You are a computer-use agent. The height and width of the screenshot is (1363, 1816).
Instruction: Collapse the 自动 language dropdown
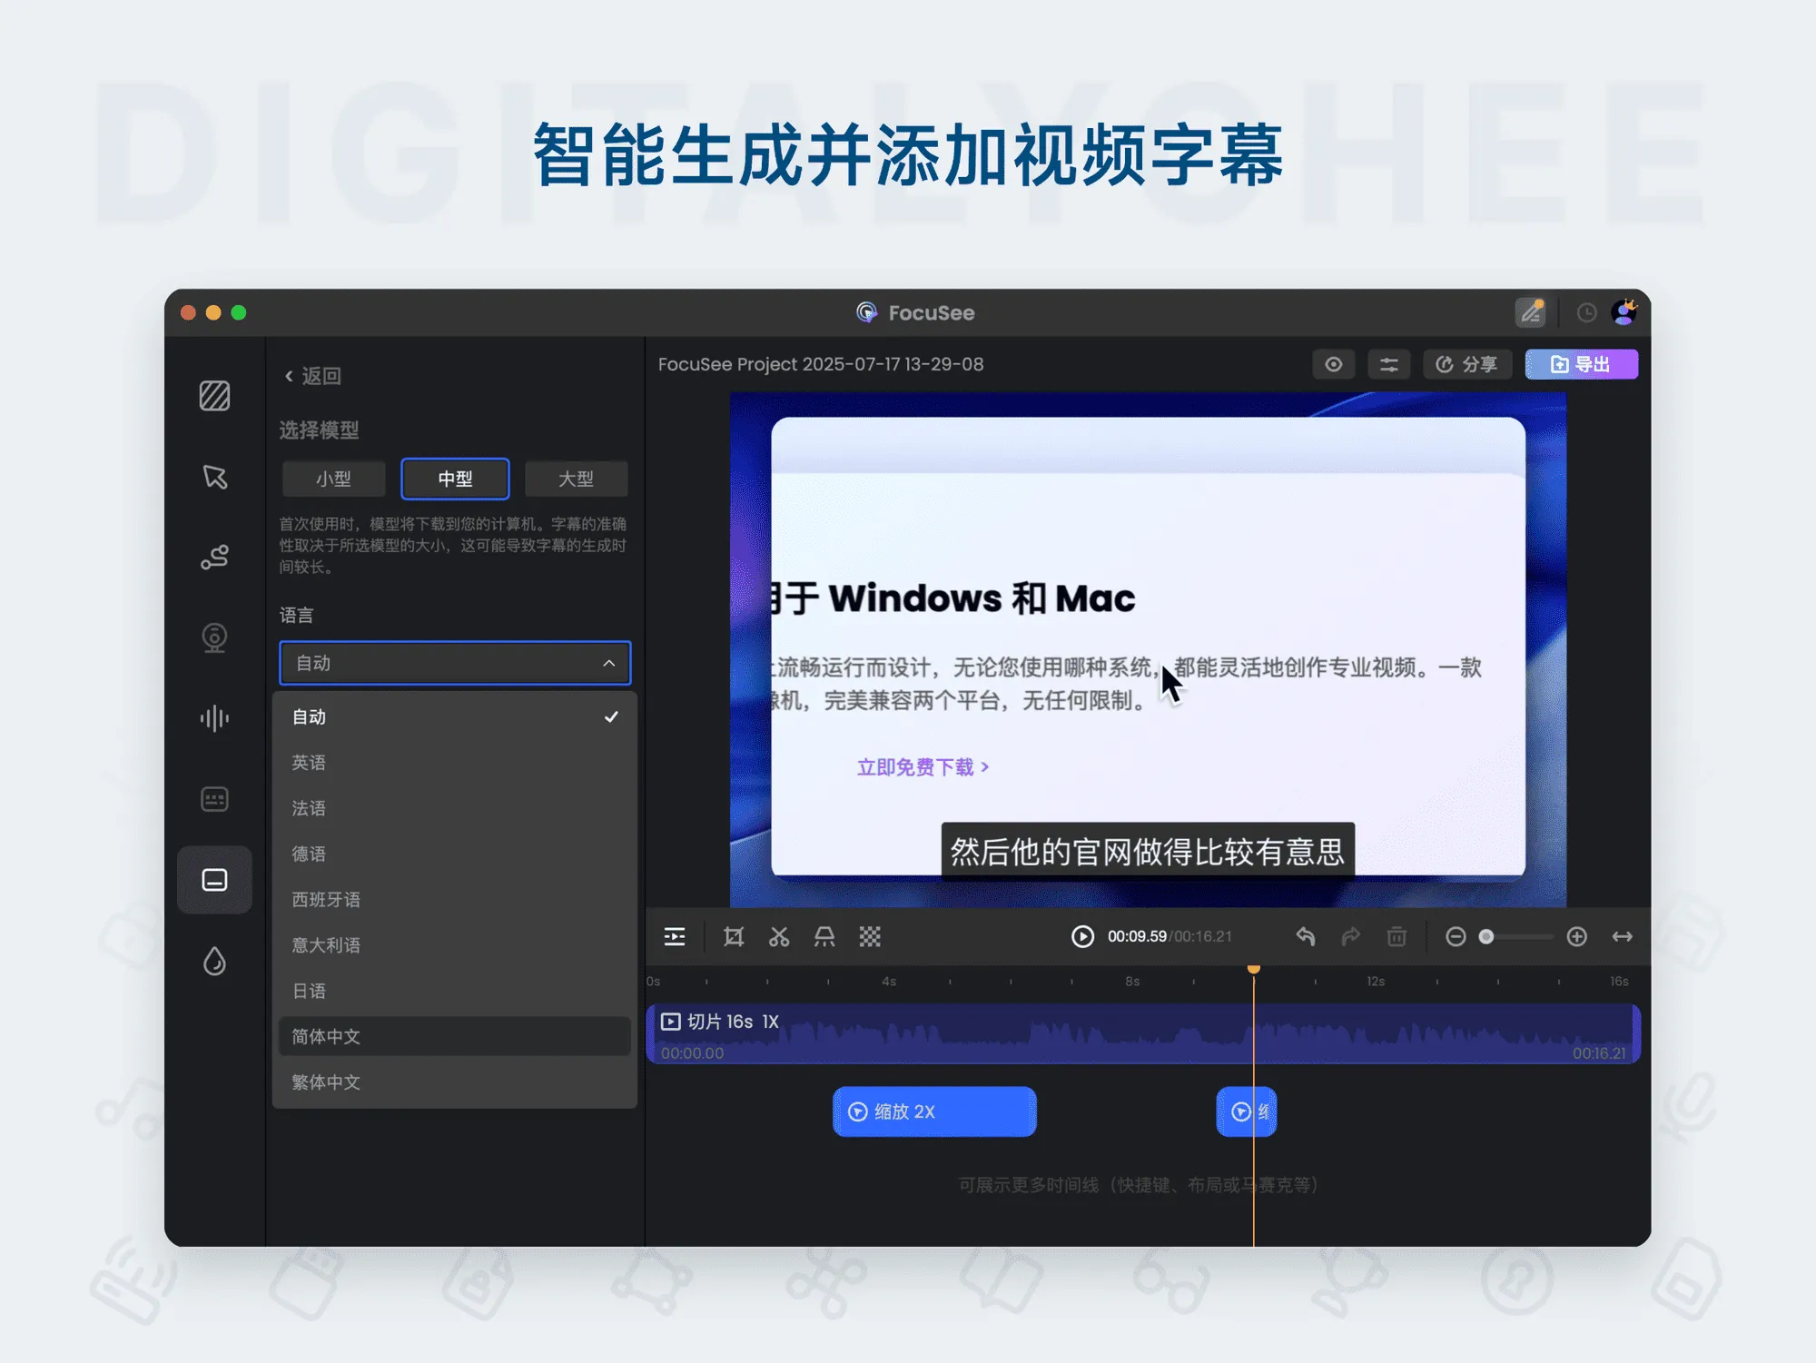pos(611,663)
